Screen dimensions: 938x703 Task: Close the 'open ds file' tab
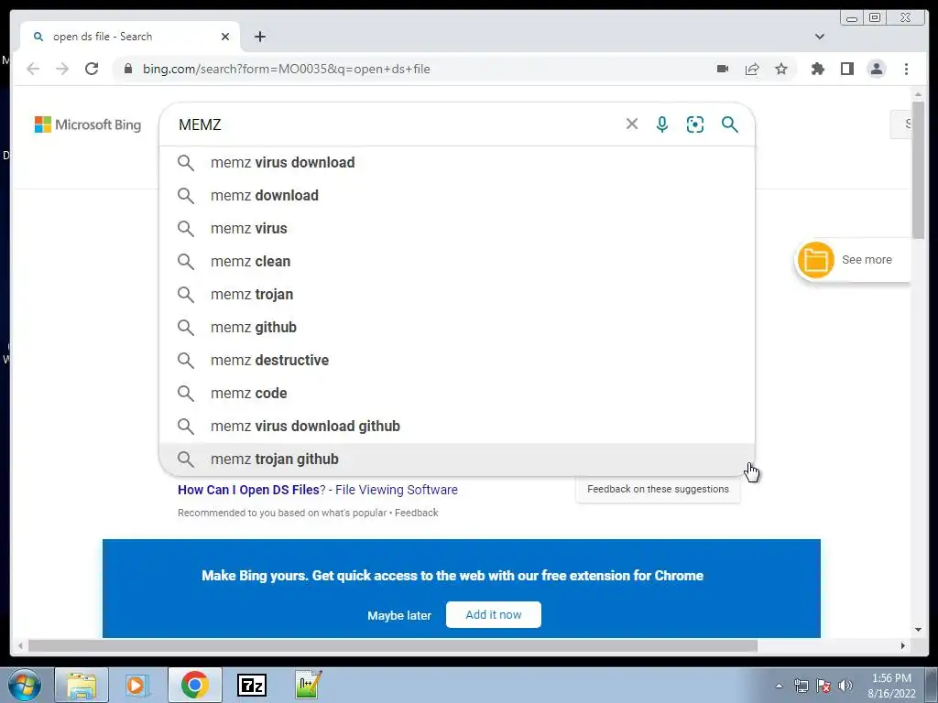coord(225,37)
